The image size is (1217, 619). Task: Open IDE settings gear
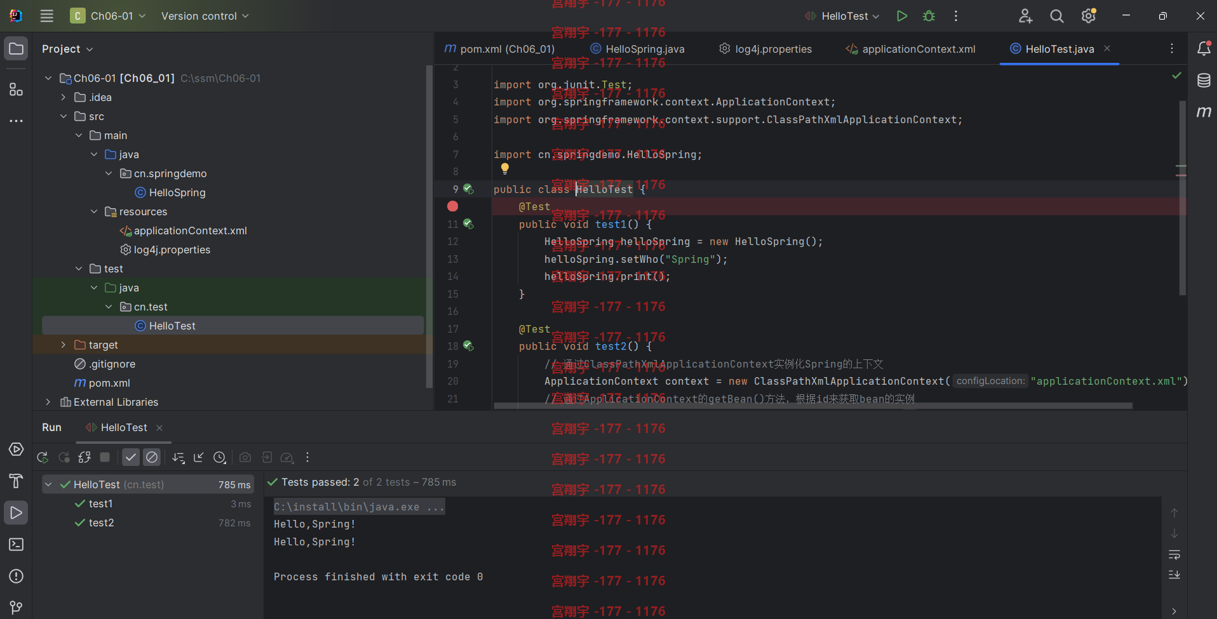[x=1089, y=16]
